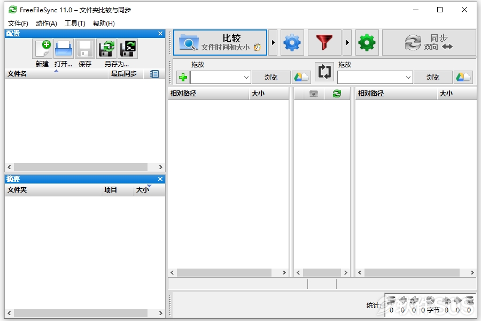Open the right folder path dropdown
Image resolution: width=481 pixels, height=321 pixels.
408,78
